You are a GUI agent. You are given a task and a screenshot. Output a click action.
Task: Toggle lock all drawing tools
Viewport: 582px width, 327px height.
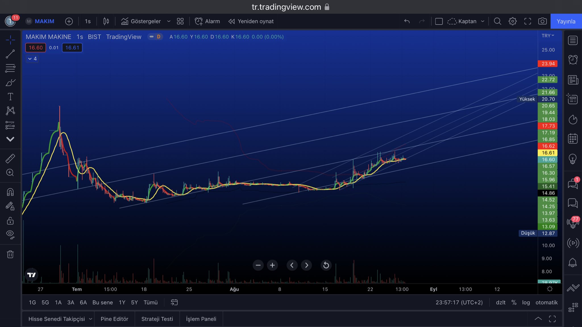click(10, 221)
